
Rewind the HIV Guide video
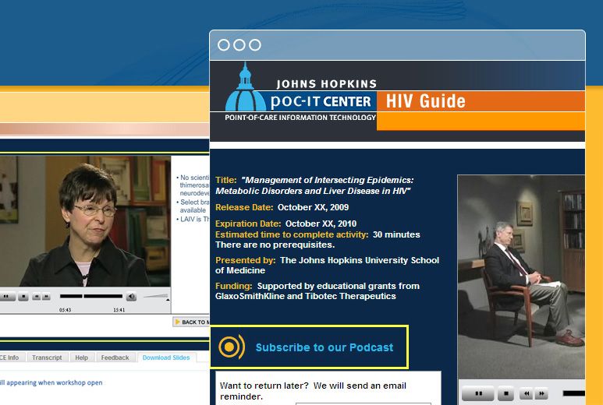526,393
